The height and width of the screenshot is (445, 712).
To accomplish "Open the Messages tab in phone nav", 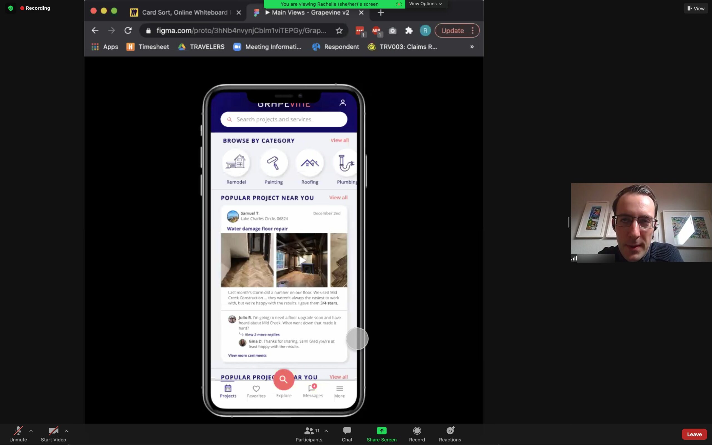I will pos(313,391).
